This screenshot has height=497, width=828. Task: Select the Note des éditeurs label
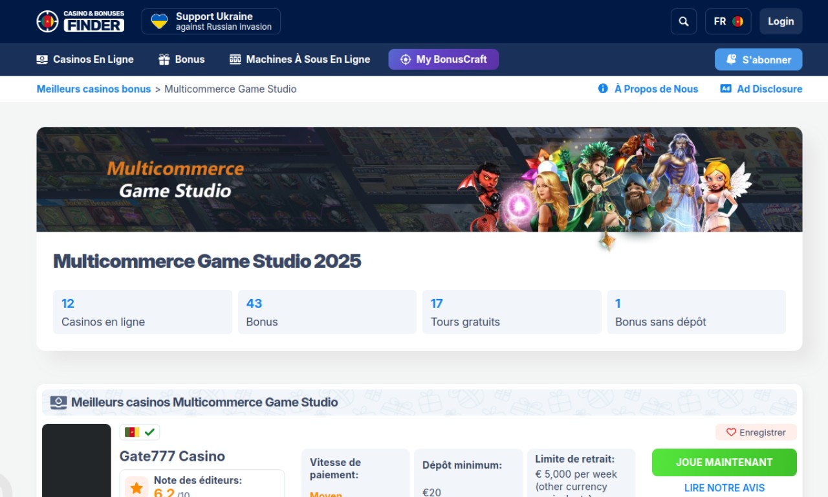(198, 481)
